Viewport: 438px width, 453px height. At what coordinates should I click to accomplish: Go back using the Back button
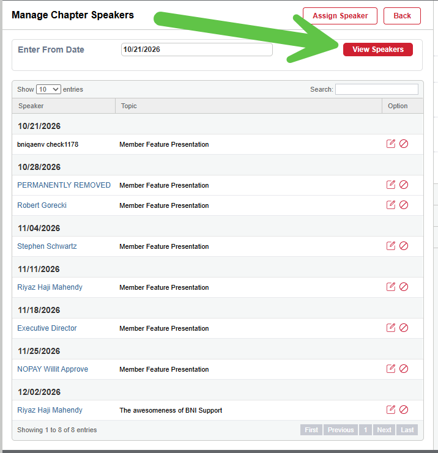coord(402,16)
